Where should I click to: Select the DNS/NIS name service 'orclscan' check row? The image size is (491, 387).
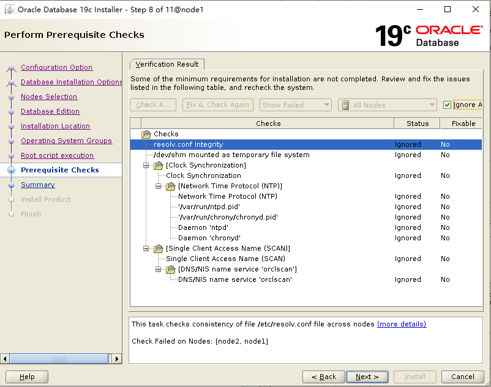tap(306, 279)
